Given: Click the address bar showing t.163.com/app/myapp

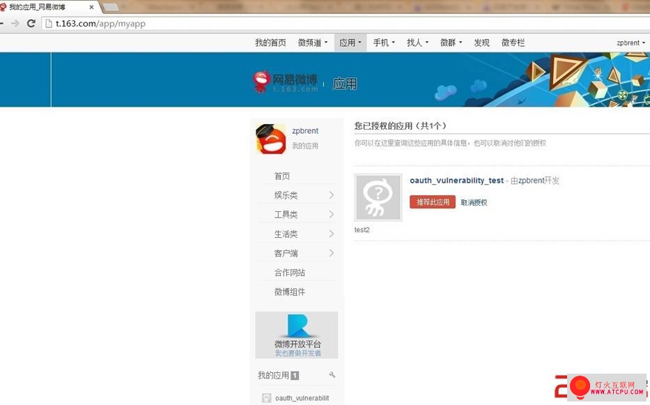Looking at the screenshot, I should tap(344, 24).
